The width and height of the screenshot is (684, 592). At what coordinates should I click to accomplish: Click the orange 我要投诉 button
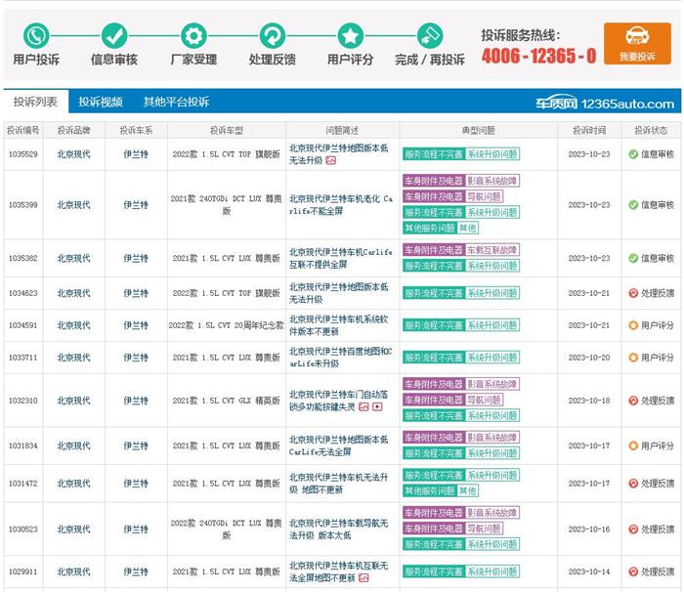(x=637, y=44)
